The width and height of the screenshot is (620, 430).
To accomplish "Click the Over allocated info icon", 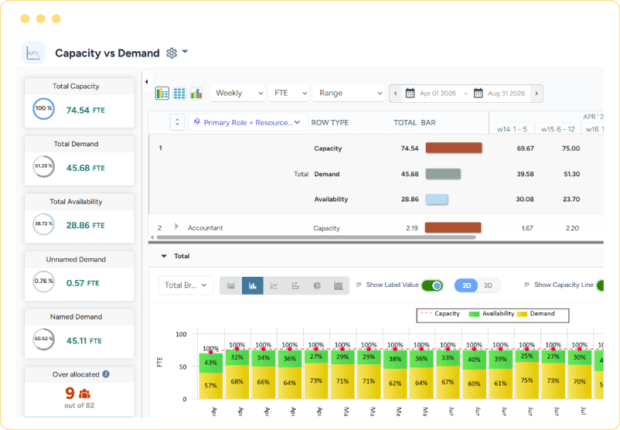I will [106, 374].
